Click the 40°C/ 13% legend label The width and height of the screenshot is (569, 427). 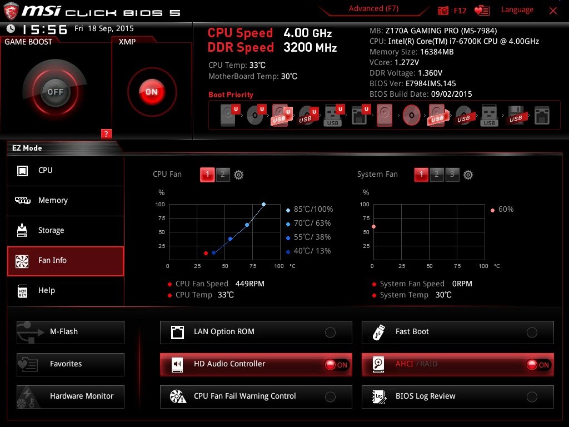[312, 251]
